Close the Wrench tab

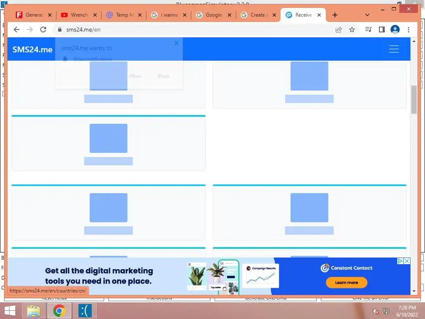click(x=95, y=15)
